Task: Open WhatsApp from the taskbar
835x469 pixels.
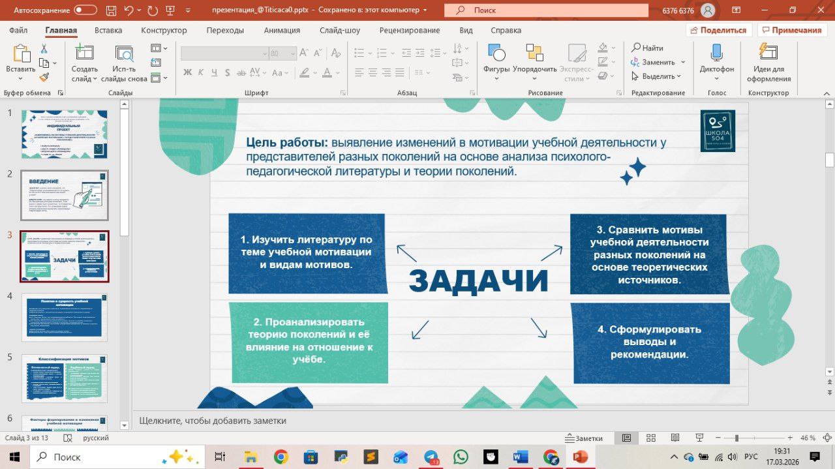Action: point(461,457)
